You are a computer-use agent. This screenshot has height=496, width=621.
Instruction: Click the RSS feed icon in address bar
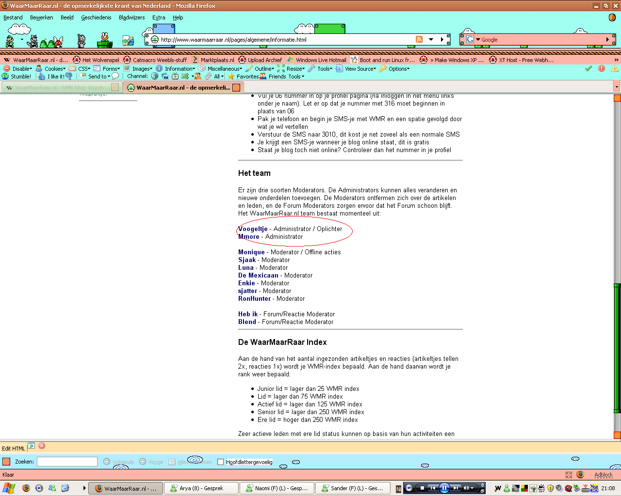point(419,40)
